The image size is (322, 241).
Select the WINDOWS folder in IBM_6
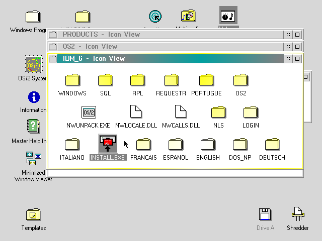coord(72,80)
